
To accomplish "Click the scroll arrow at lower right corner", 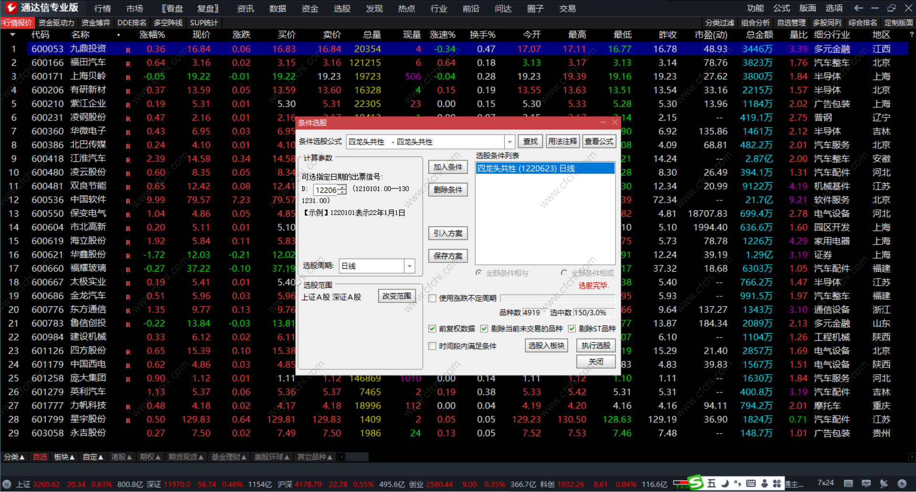I will click(912, 457).
